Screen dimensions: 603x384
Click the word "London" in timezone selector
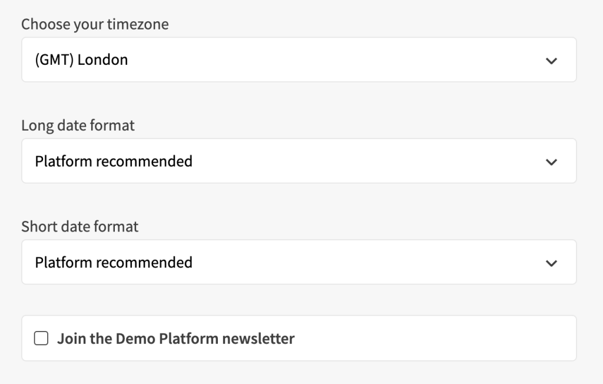coord(102,60)
